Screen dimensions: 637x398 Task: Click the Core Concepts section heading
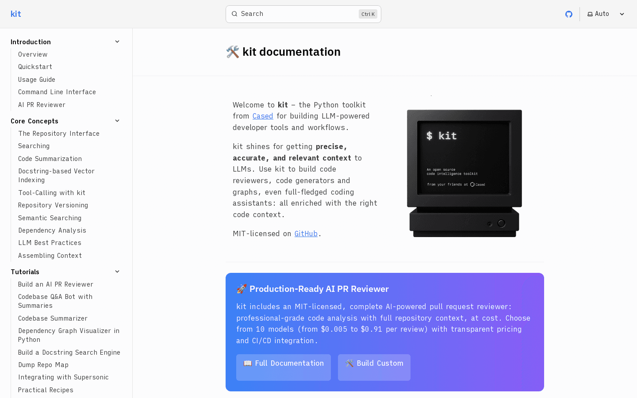click(35, 121)
